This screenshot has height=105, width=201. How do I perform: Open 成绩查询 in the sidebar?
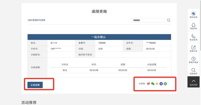(193, 71)
